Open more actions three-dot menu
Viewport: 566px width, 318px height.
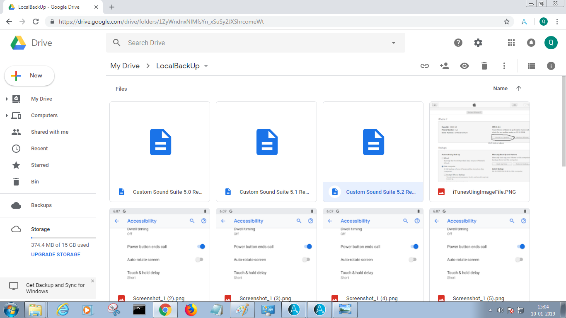(504, 66)
